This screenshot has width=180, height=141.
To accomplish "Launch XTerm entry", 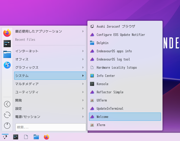I will (x=125, y=125).
